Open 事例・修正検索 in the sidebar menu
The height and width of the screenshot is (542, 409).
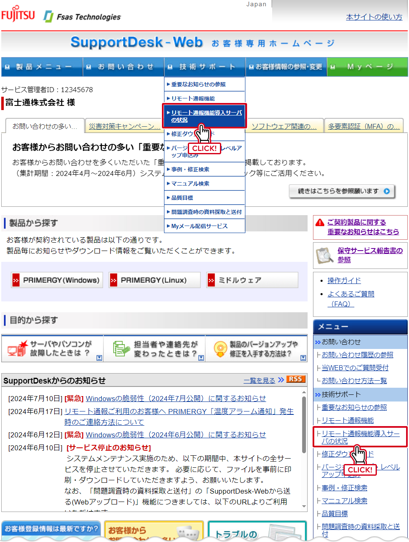pos(344,488)
